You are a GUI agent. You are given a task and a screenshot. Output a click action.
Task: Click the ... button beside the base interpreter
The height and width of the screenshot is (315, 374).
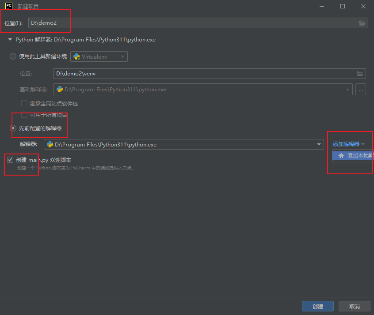pyautogui.click(x=361, y=90)
